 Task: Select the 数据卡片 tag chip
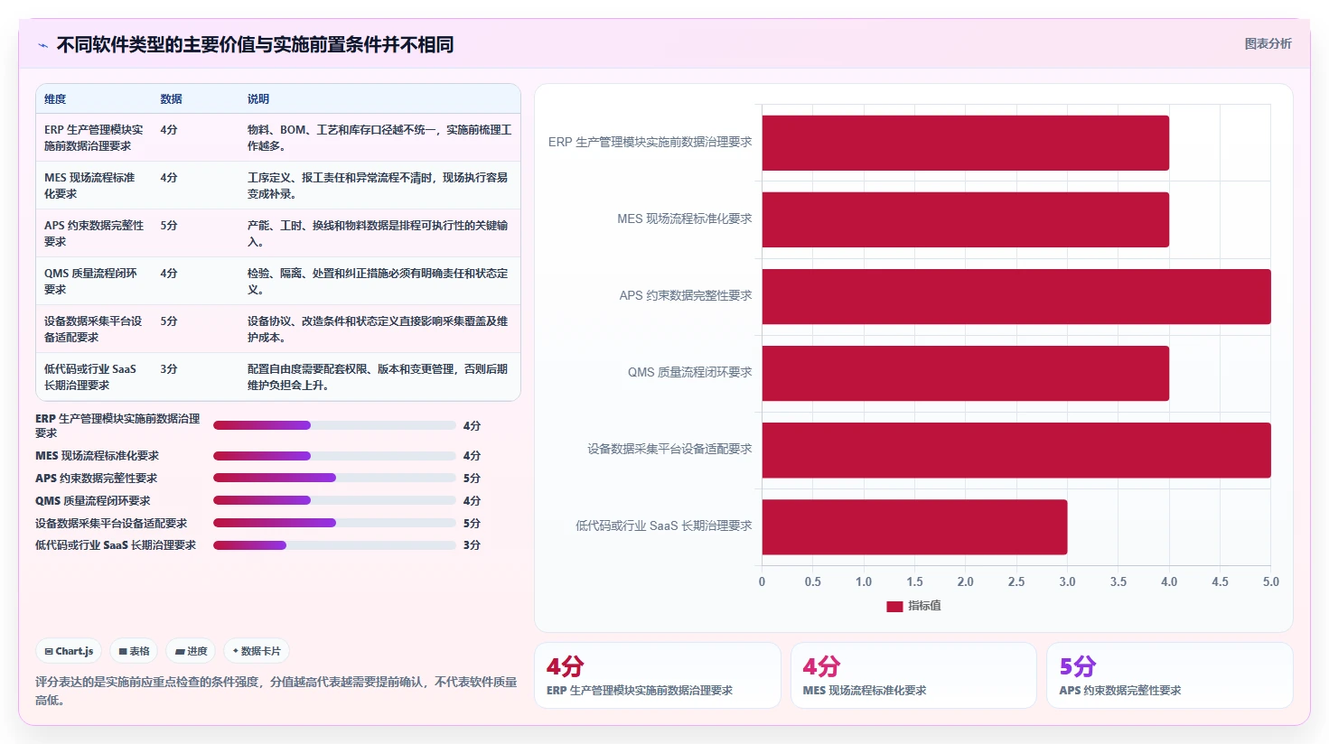coord(257,651)
